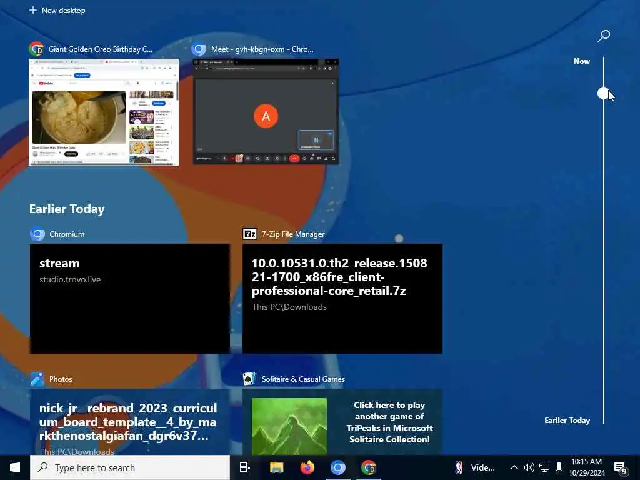
Task: Click the Solitaire & Casual Games app icon
Action: click(x=249, y=379)
